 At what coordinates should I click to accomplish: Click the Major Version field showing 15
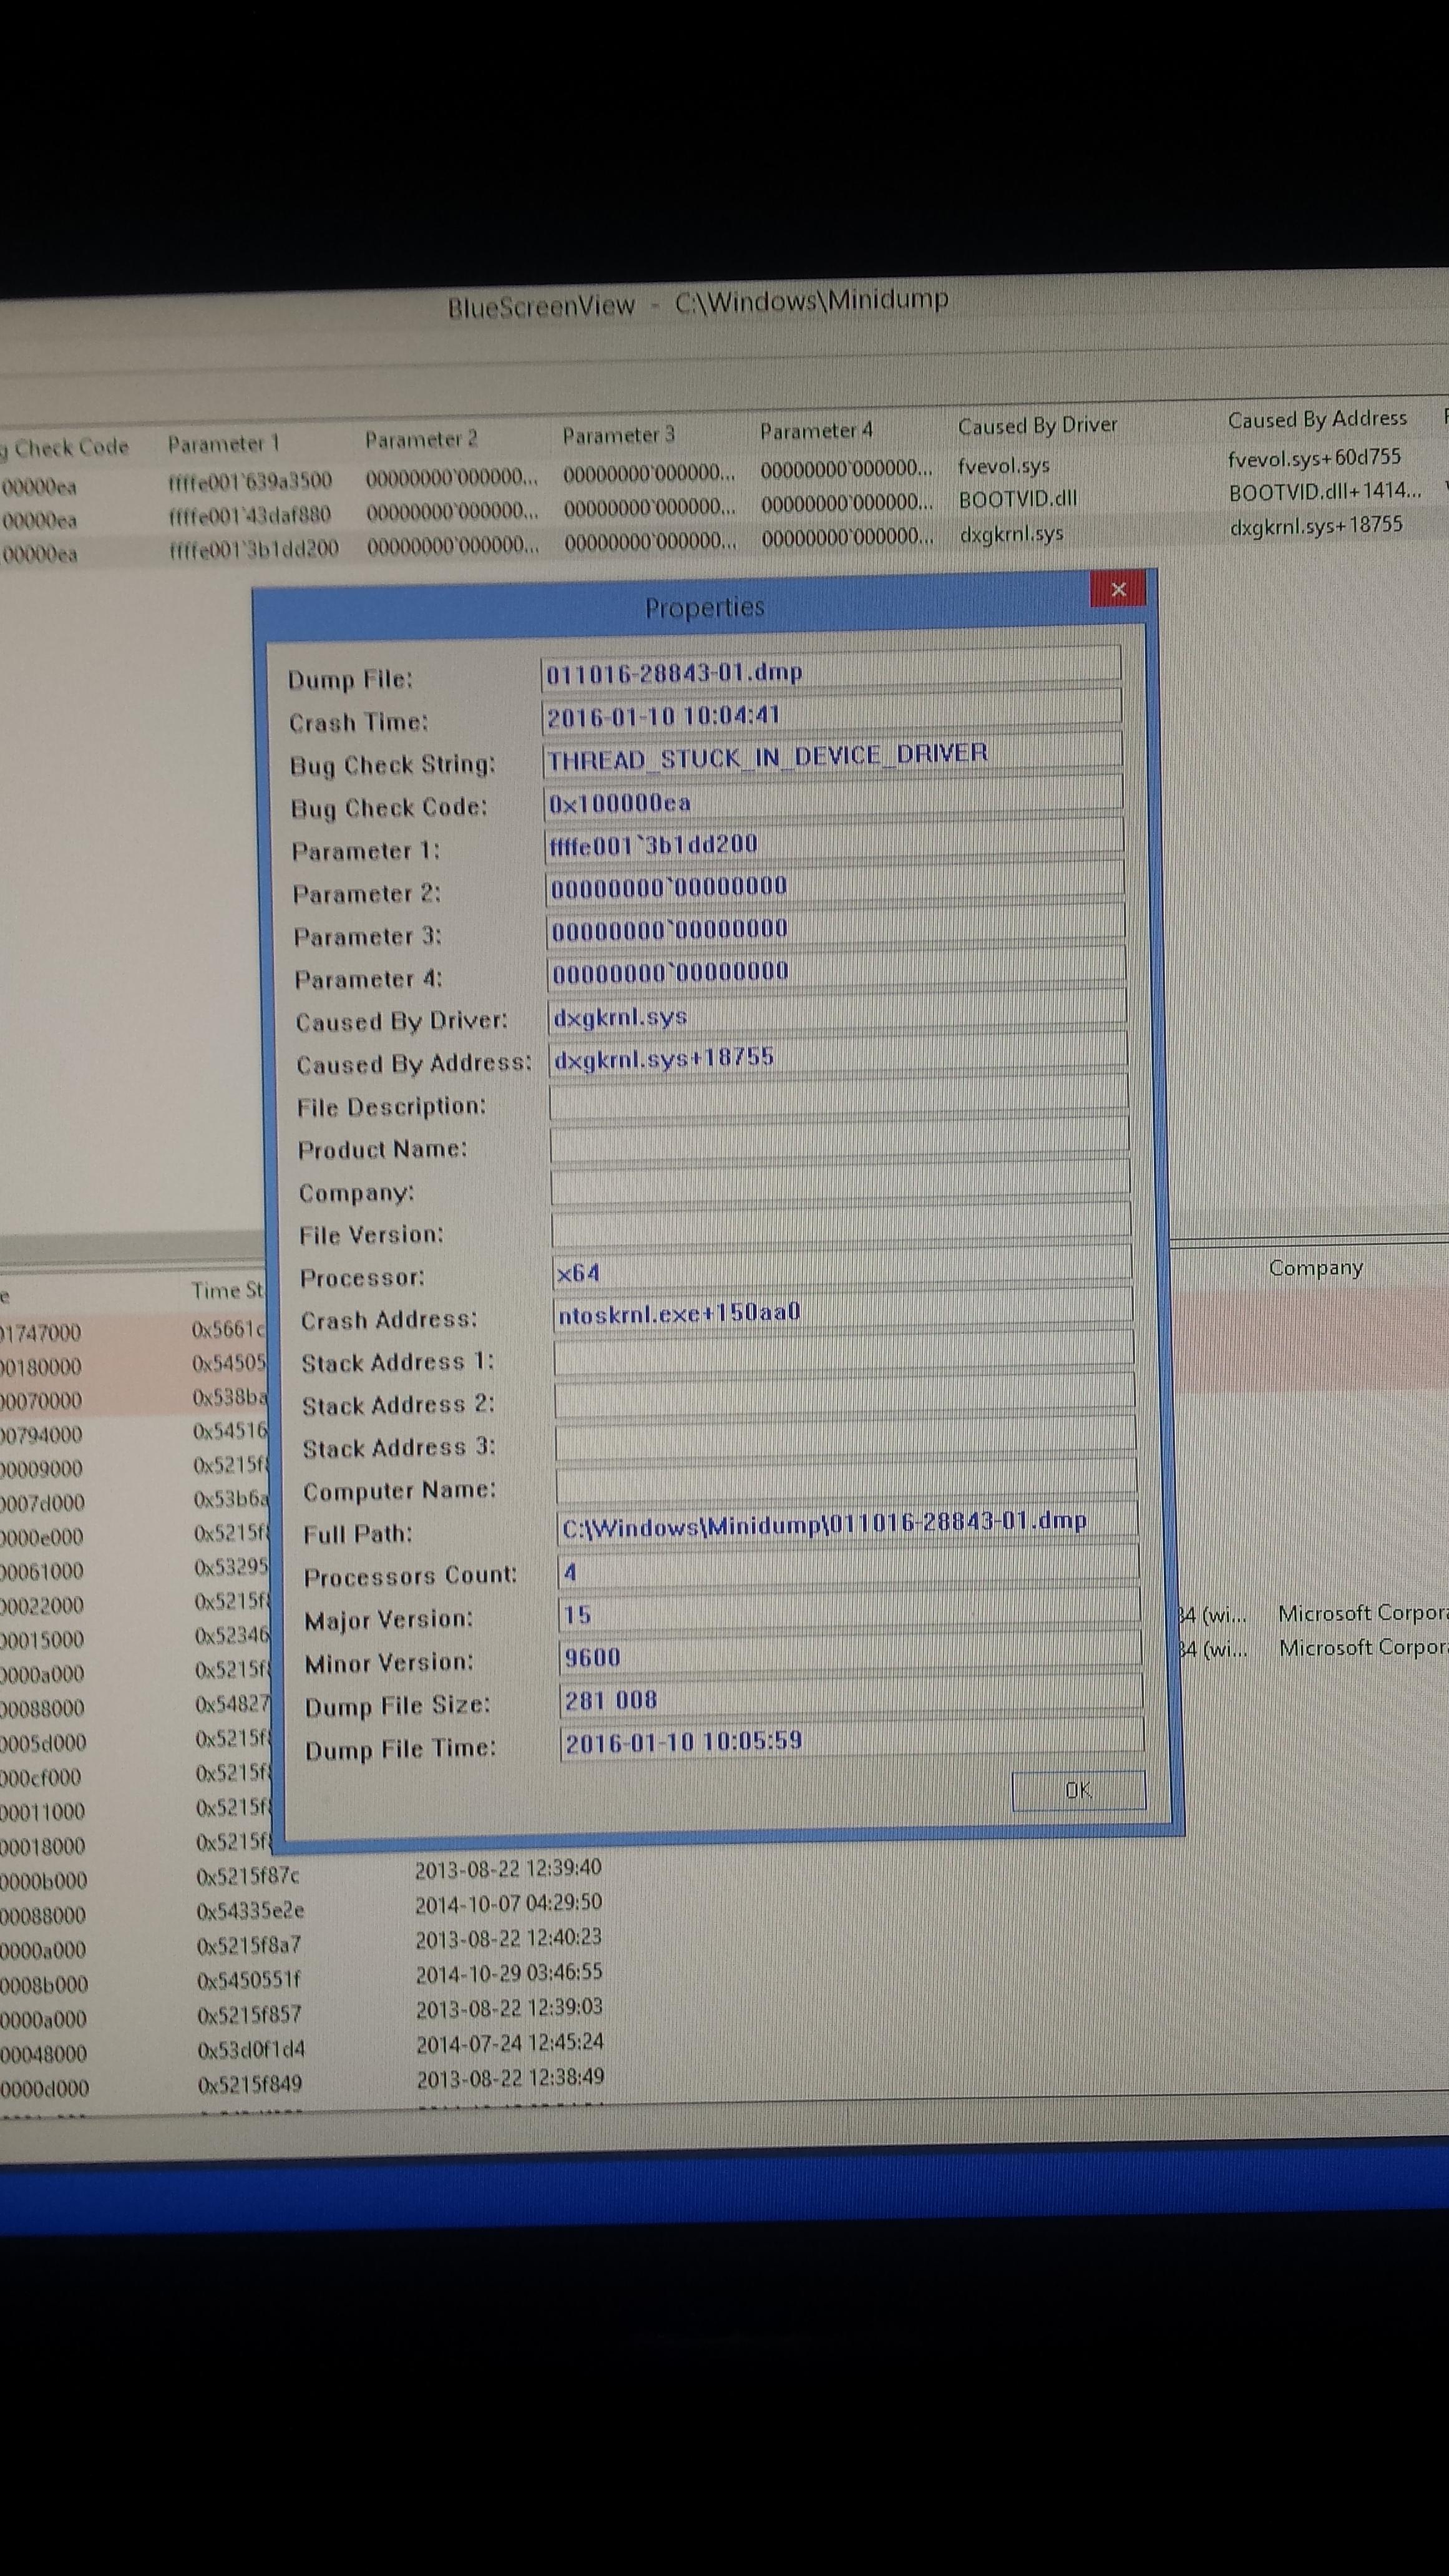click(850, 1612)
